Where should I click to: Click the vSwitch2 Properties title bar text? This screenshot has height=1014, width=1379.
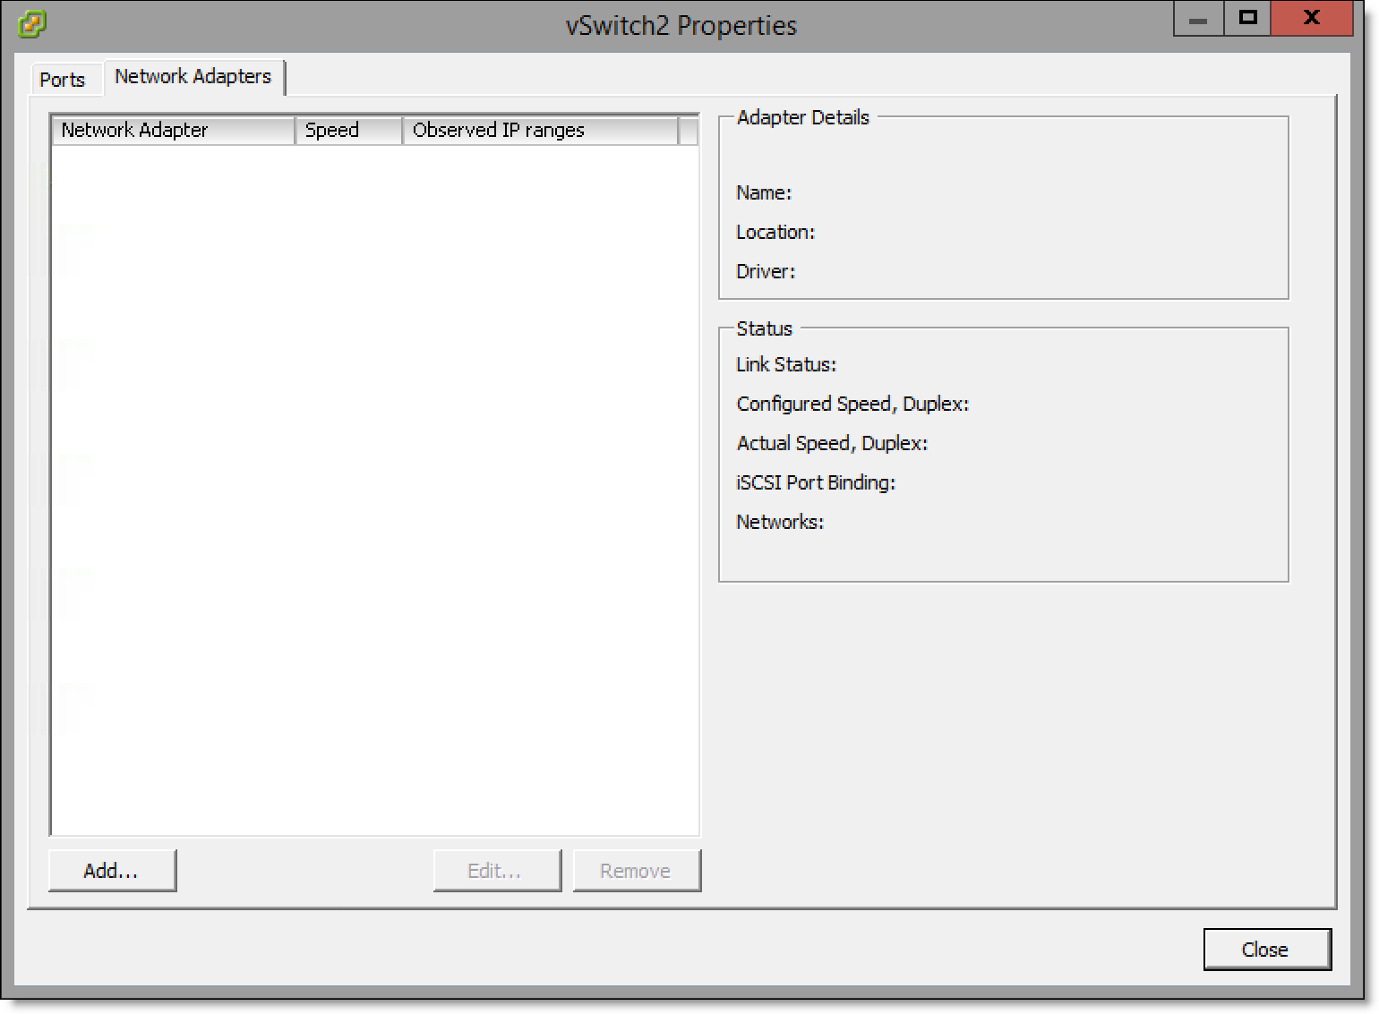pos(681,25)
